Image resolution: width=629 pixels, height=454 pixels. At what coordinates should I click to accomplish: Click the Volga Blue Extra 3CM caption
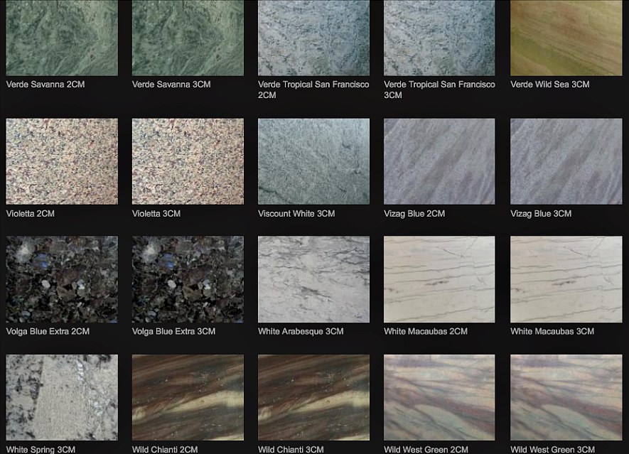coord(173,332)
